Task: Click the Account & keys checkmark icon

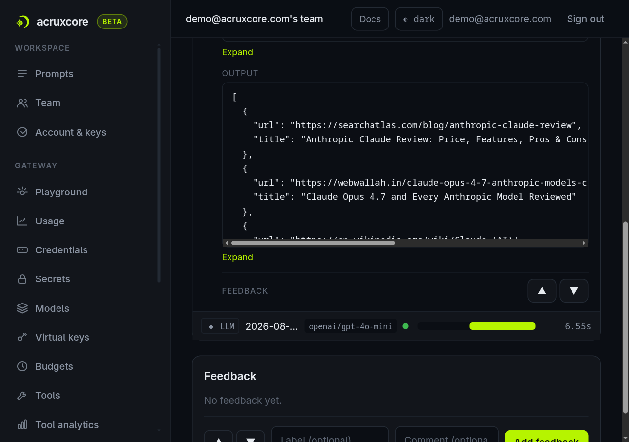Action: [22, 132]
